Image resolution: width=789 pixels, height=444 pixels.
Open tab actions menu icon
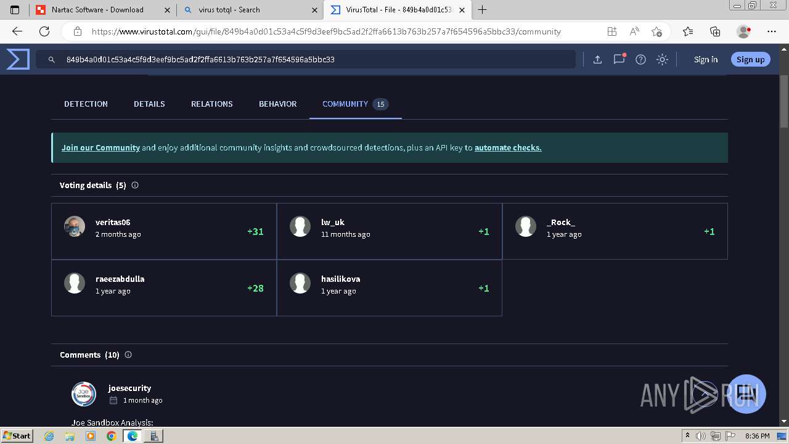point(15,10)
